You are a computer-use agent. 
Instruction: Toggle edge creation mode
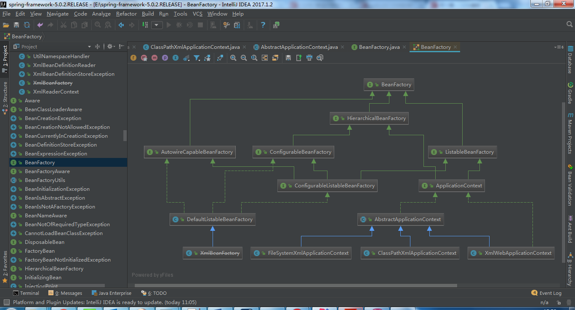point(207,58)
